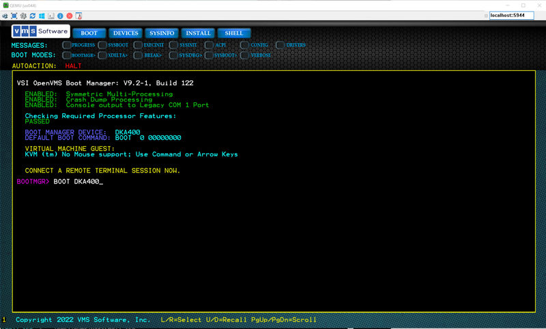Click the green PASSED text
Image resolution: width=546 pixels, height=329 pixels.
tap(38, 121)
